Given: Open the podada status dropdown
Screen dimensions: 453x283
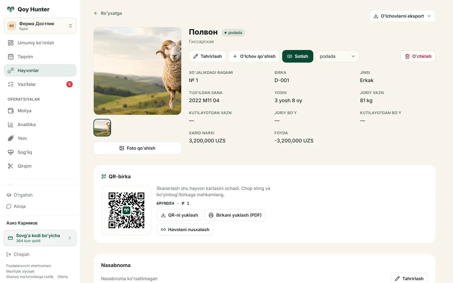Looking at the screenshot, I should coord(338,56).
